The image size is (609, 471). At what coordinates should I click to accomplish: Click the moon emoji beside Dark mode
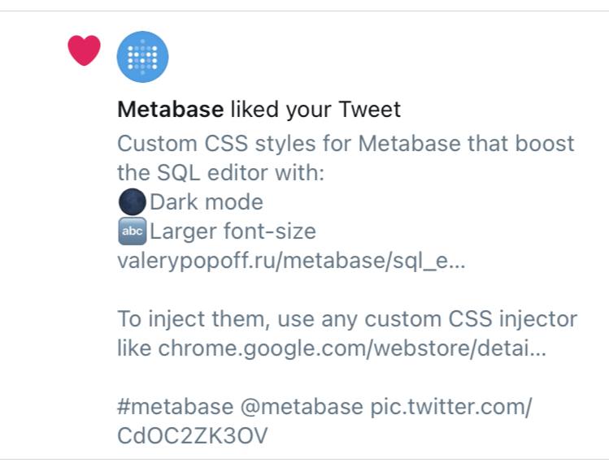(132, 201)
